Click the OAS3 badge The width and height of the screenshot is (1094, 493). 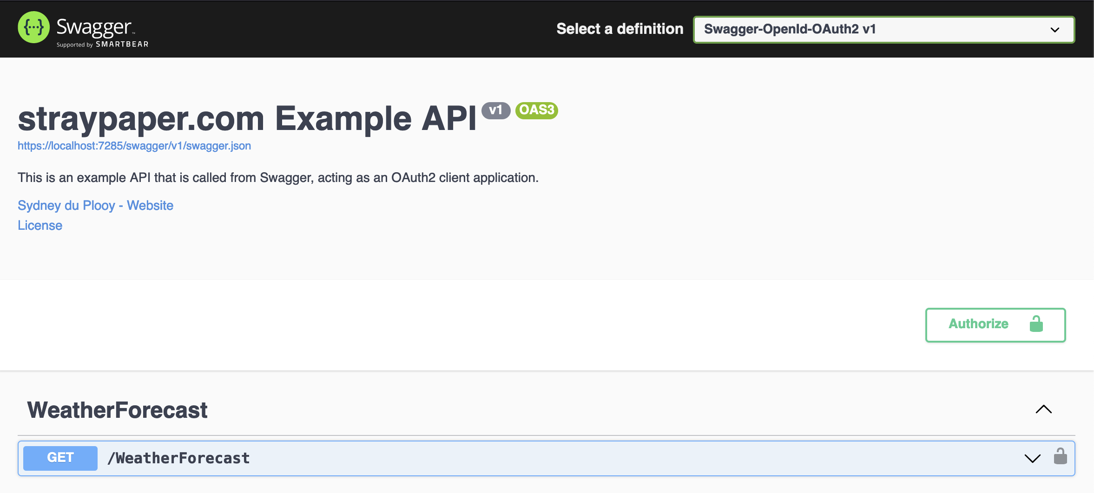(x=537, y=110)
